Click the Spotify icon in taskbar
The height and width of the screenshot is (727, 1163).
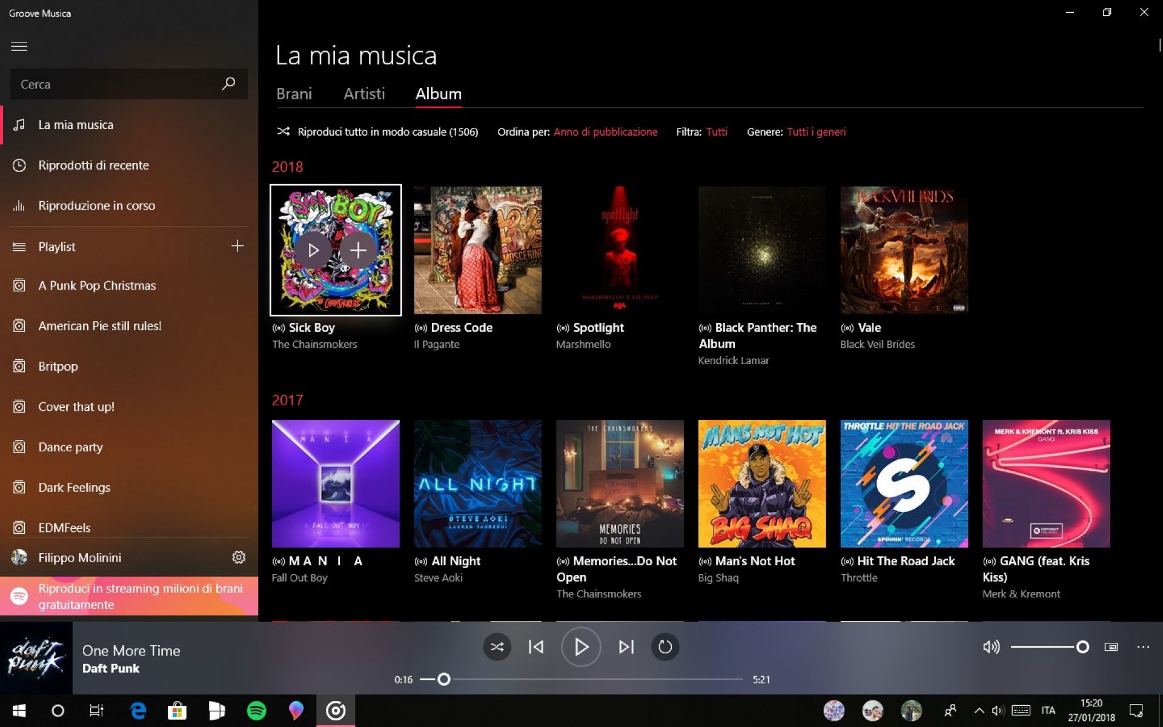pos(256,710)
